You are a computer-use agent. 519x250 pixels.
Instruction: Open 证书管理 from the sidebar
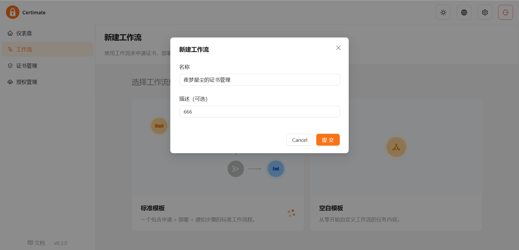point(26,66)
